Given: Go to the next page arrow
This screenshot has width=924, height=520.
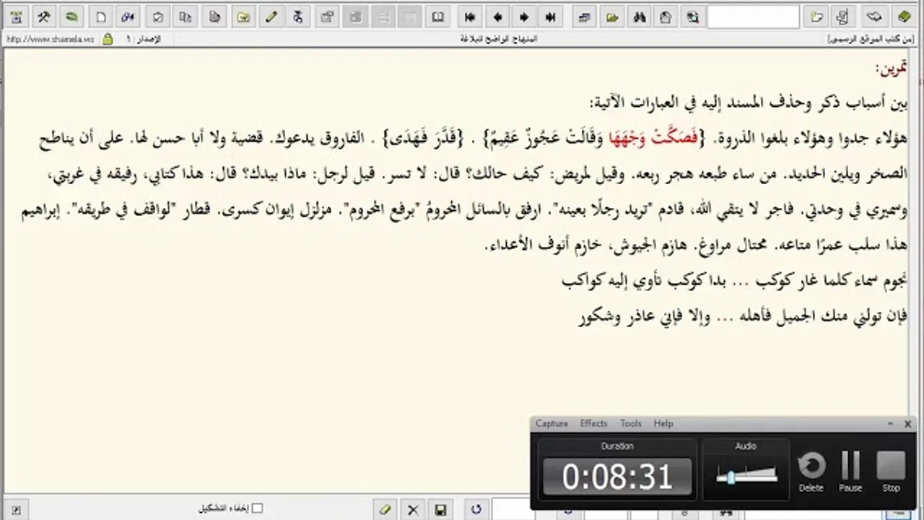Looking at the screenshot, I should click(524, 17).
